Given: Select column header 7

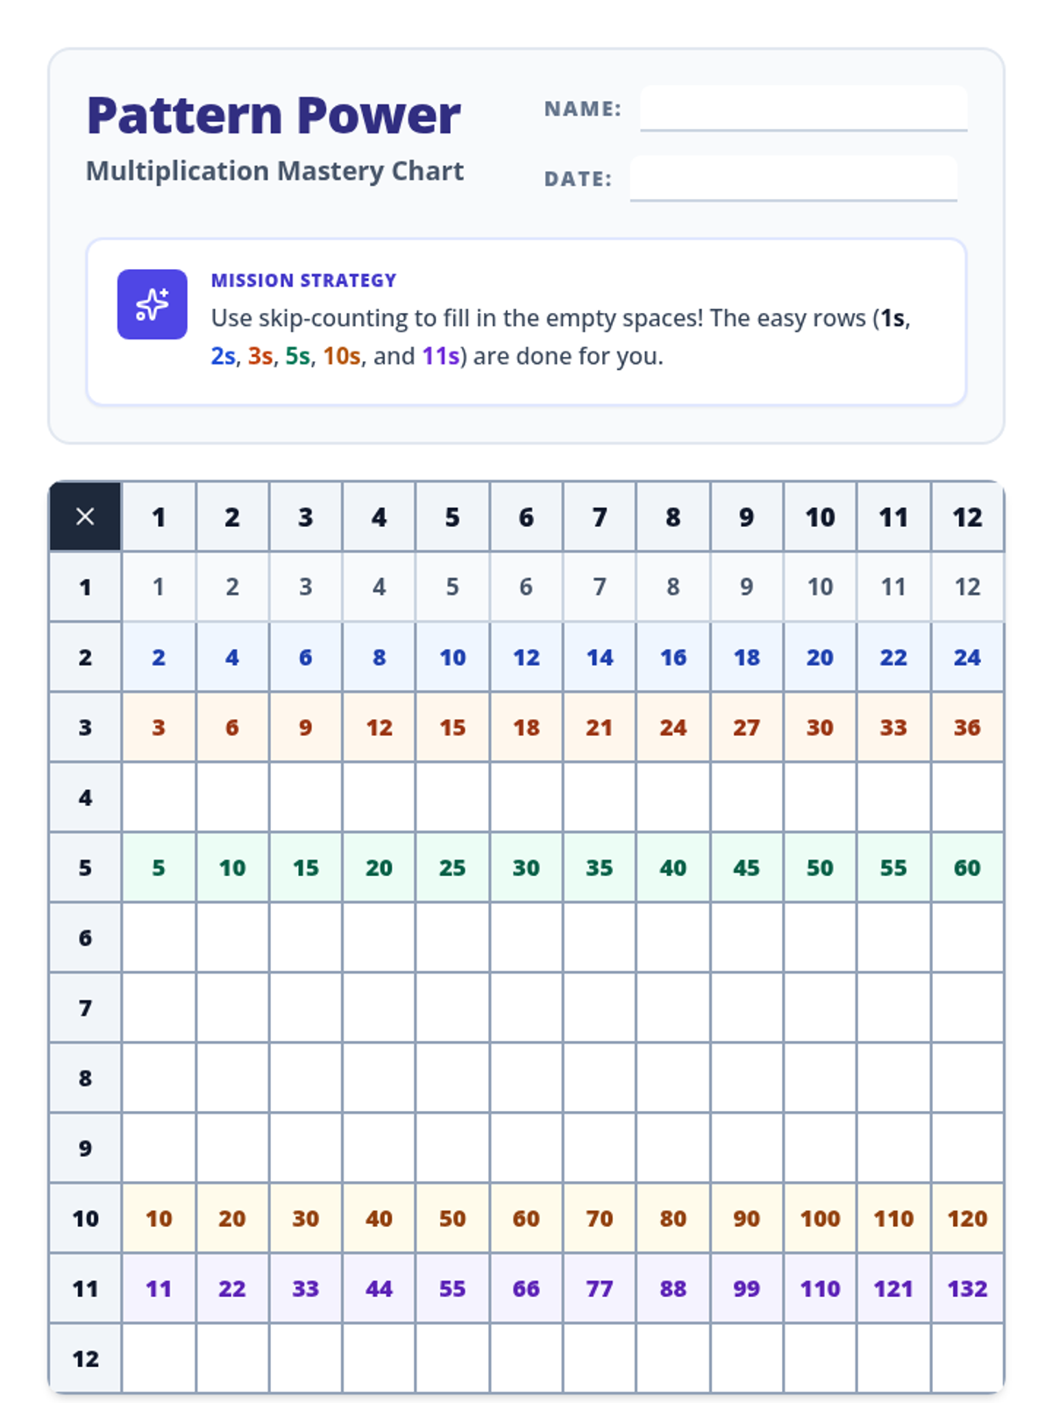Looking at the screenshot, I should tap(600, 517).
